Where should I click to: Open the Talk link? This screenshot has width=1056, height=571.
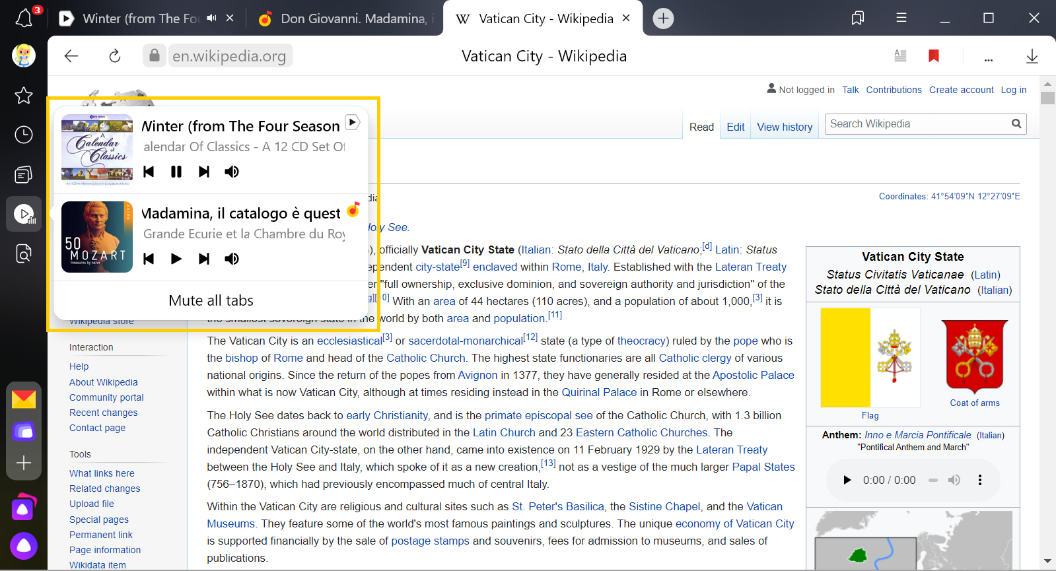coord(851,90)
